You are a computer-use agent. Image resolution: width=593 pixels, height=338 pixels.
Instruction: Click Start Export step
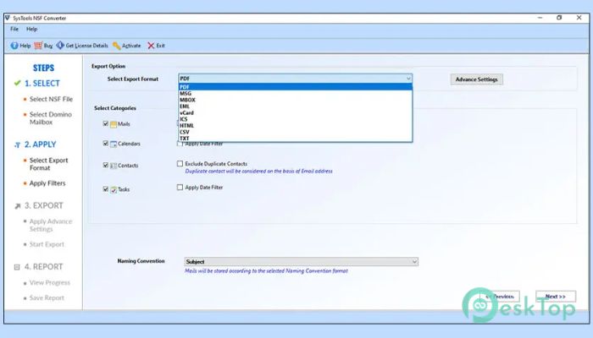tap(47, 244)
